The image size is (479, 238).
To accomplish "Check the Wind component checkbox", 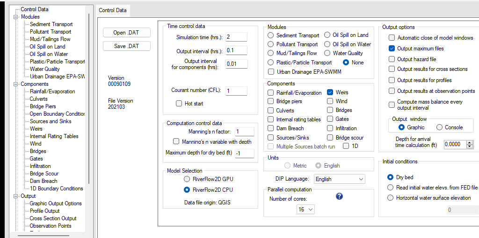I will (330, 101).
